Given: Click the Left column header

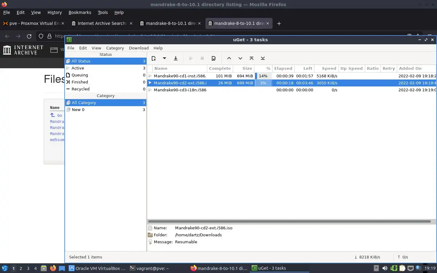Looking at the screenshot, I should (x=304, y=68).
